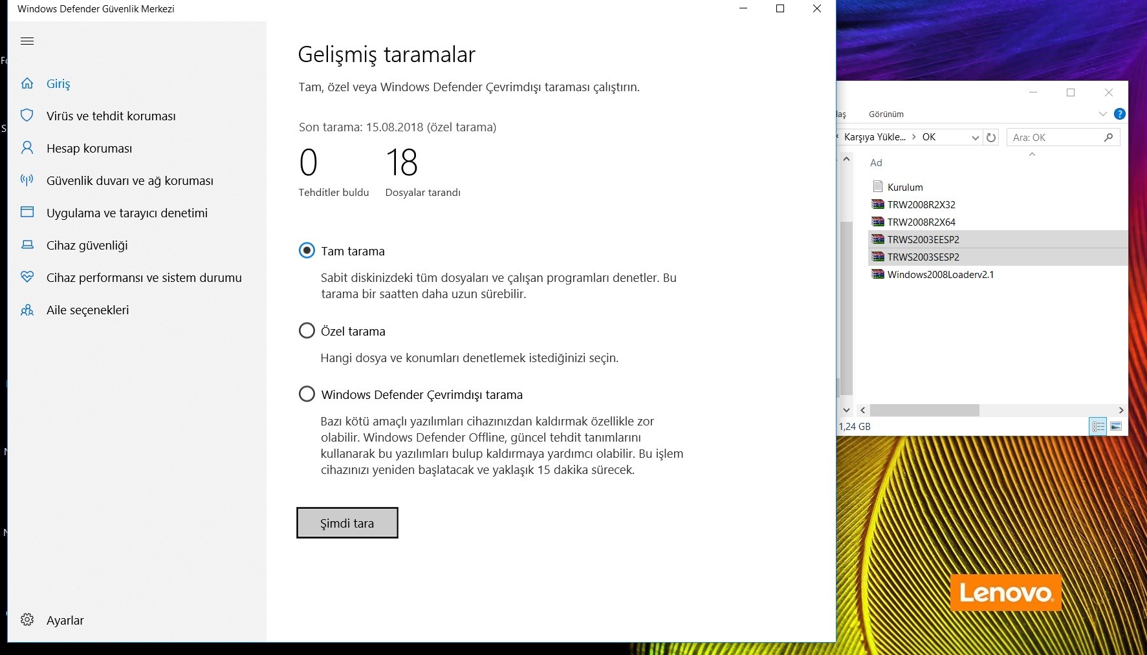Minimize the Windows Defender window

[x=743, y=8]
